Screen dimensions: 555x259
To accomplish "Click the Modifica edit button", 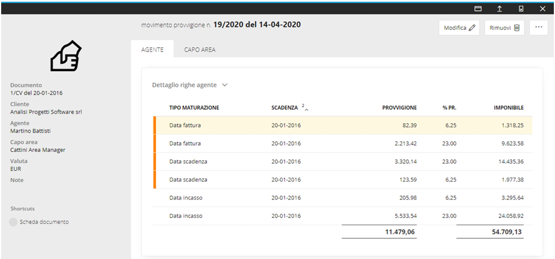I will point(459,28).
